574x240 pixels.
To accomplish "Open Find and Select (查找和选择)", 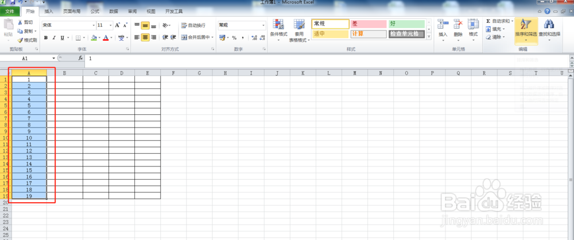I will [x=549, y=30].
